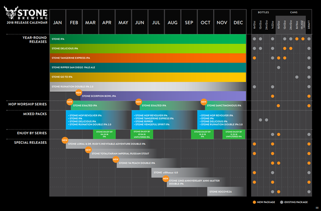Select the DEC month header

coord(238,22)
